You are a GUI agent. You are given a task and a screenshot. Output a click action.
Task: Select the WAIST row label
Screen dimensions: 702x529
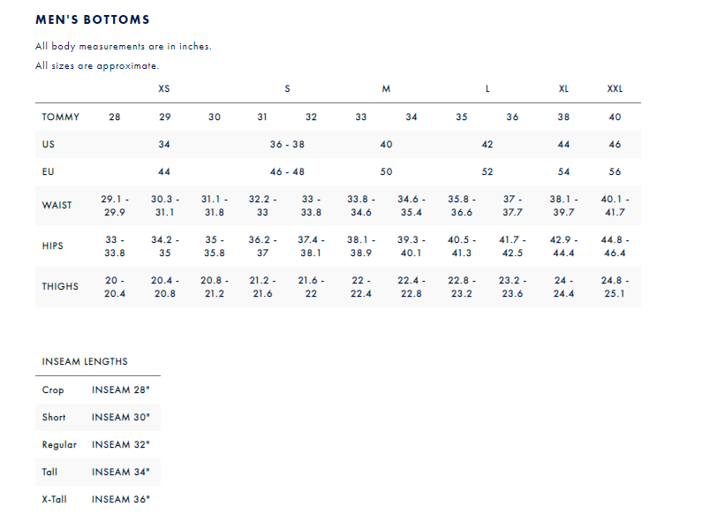click(x=57, y=206)
